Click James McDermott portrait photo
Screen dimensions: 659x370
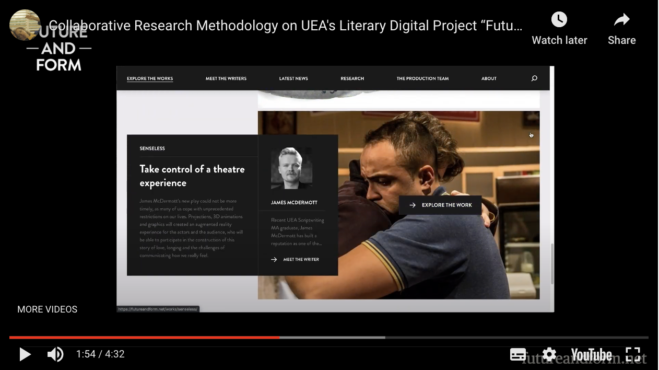click(x=291, y=168)
